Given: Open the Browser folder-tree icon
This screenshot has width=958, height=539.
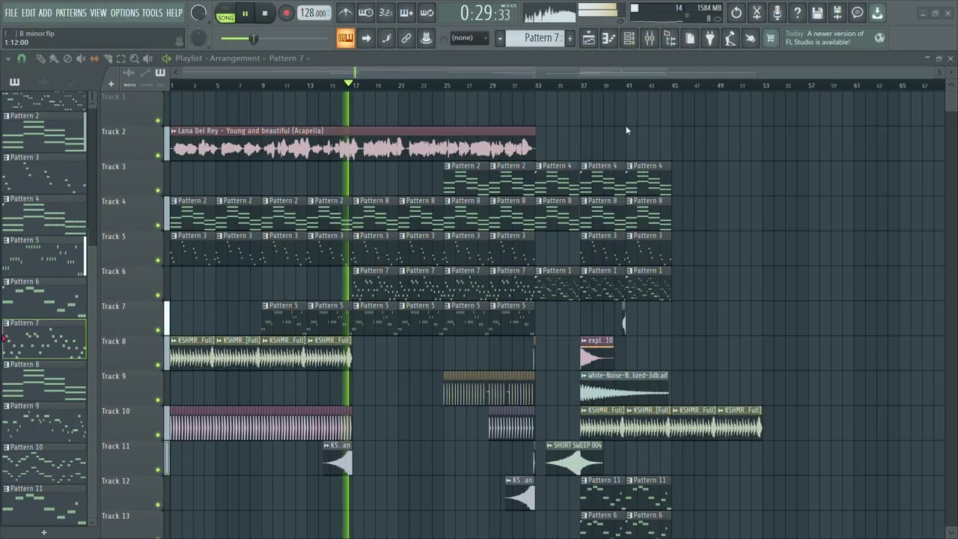Looking at the screenshot, I should [670, 38].
